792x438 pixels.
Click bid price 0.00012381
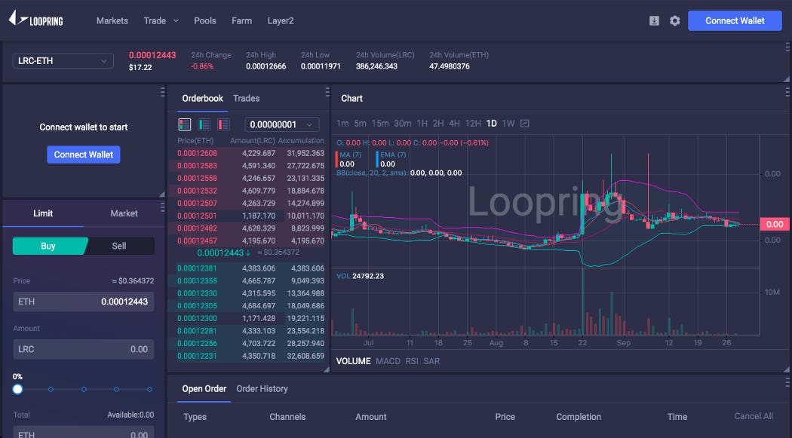point(197,268)
